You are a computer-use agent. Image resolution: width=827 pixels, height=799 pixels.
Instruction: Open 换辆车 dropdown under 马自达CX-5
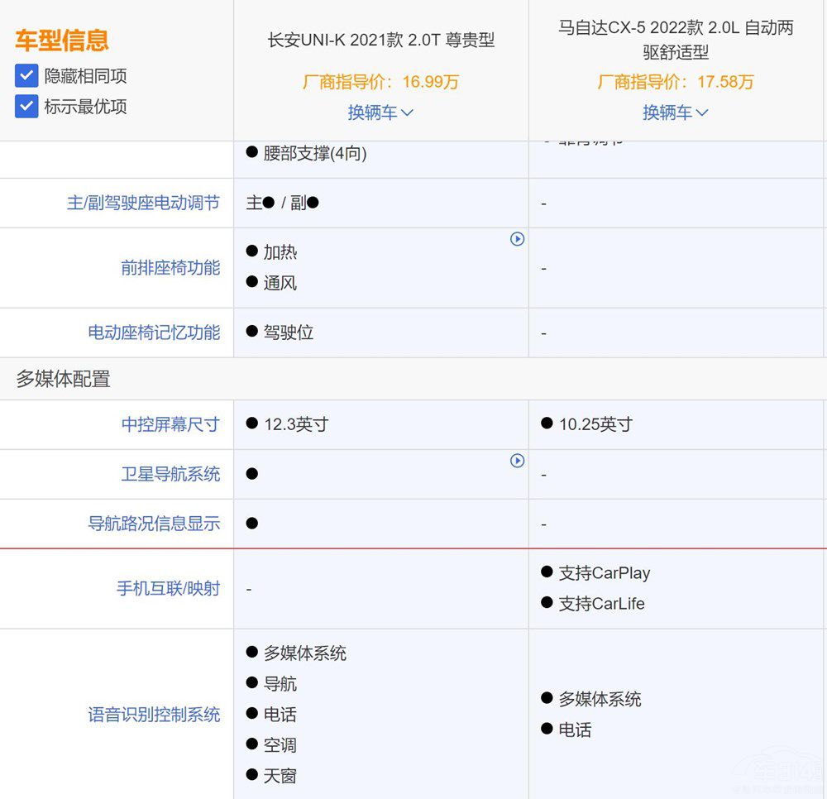[x=676, y=112]
